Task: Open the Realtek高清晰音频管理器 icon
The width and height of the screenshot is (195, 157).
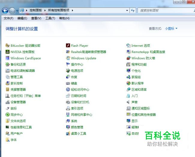Action: (x=68, y=52)
